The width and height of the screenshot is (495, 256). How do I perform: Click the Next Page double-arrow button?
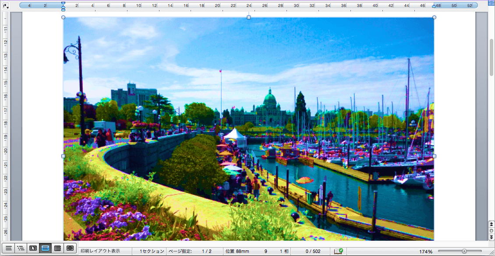pos(491,237)
